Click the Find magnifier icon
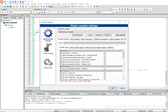 29,7
